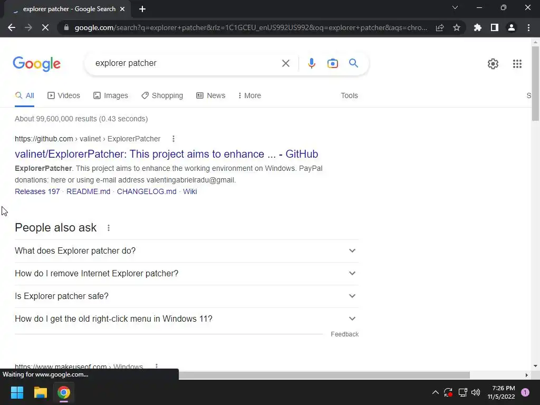Open the network display tray icon
The image size is (540, 405).
tap(462, 392)
